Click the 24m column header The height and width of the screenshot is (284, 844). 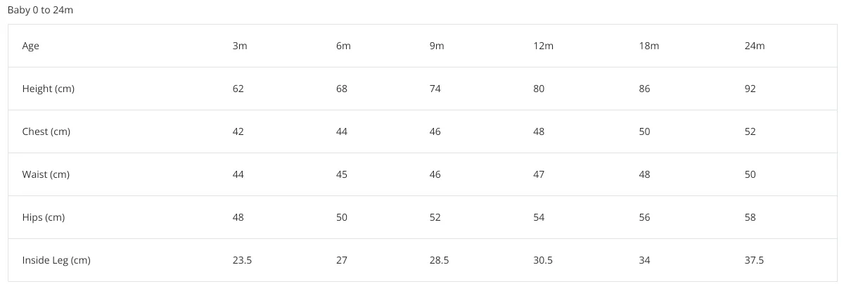click(755, 46)
